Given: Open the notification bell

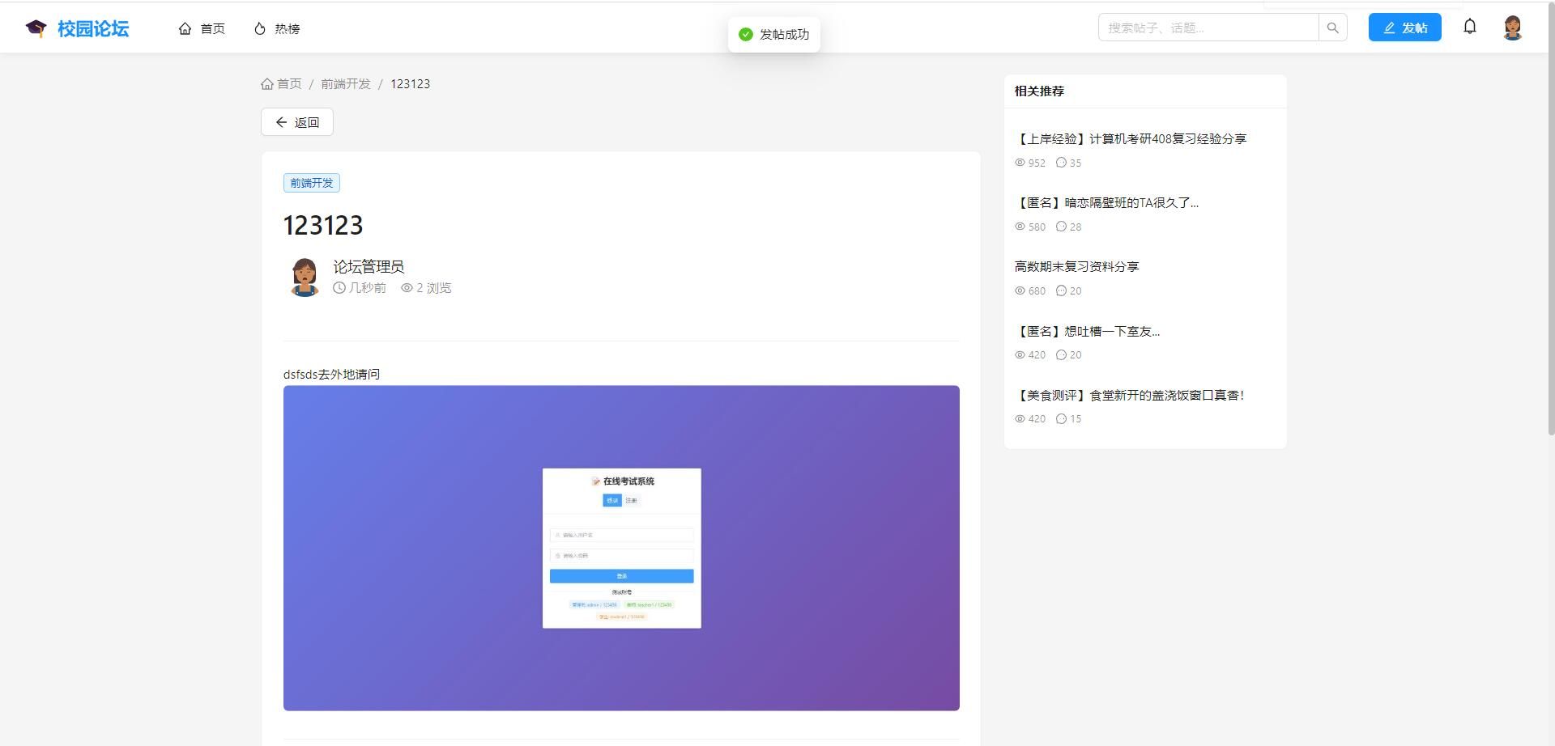Looking at the screenshot, I should 1469,27.
